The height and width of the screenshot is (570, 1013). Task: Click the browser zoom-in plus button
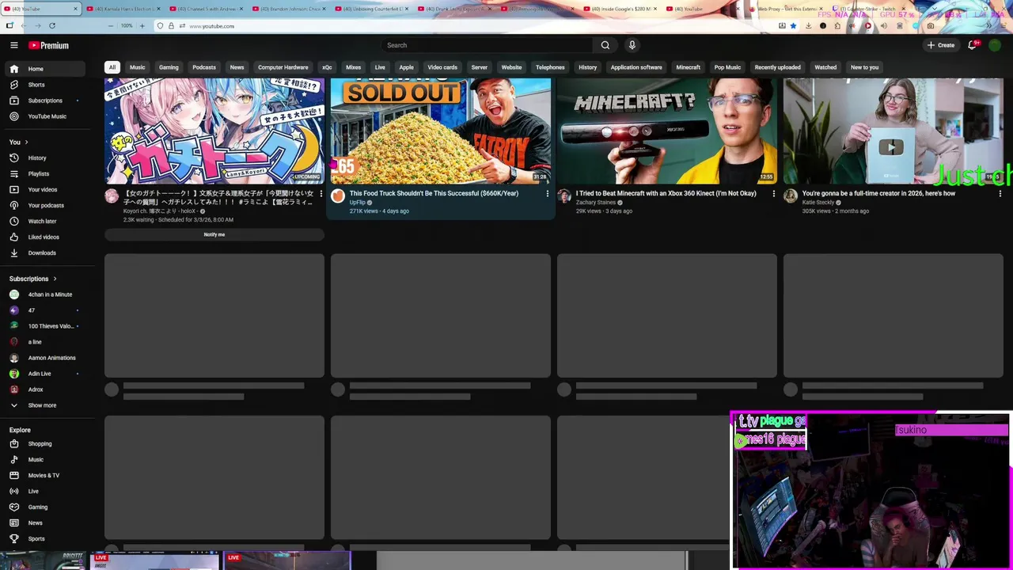142,25
